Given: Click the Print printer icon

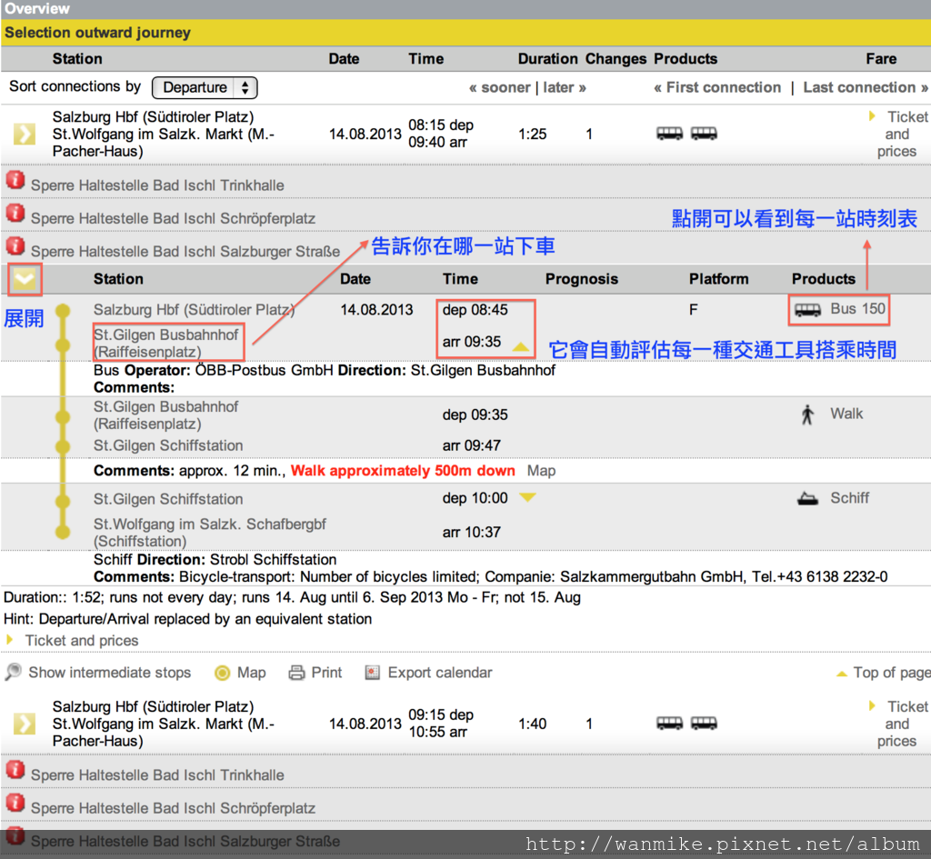Looking at the screenshot, I should [296, 673].
